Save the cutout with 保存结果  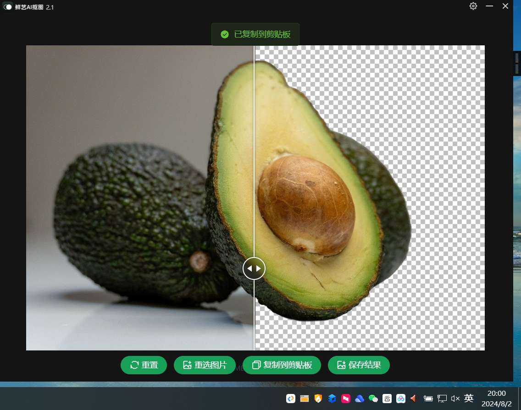click(359, 365)
